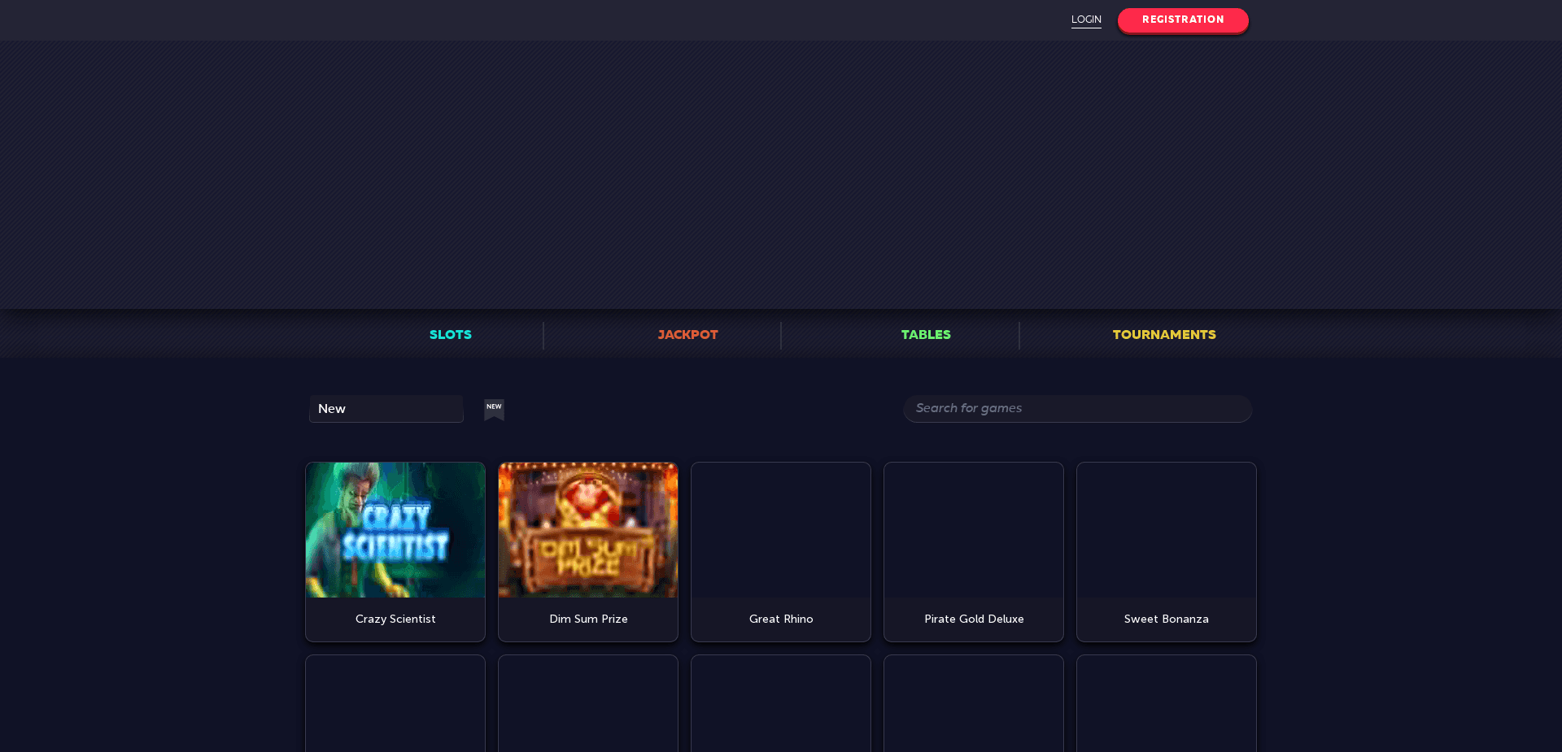Switch to the SLOTS tab
Viewport: 1562px width, 752px height.
[450, 334]
